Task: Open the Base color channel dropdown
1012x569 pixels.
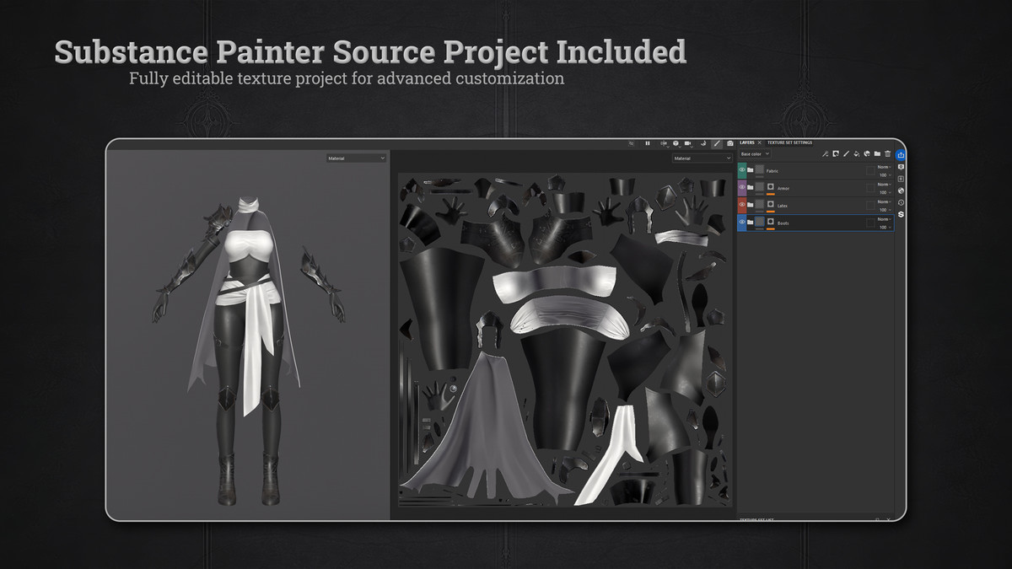Action: click(755, 154)
